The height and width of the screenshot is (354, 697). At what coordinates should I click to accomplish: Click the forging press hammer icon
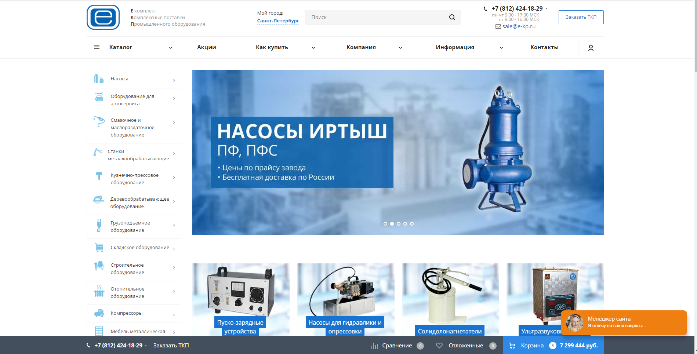point(99,176)
